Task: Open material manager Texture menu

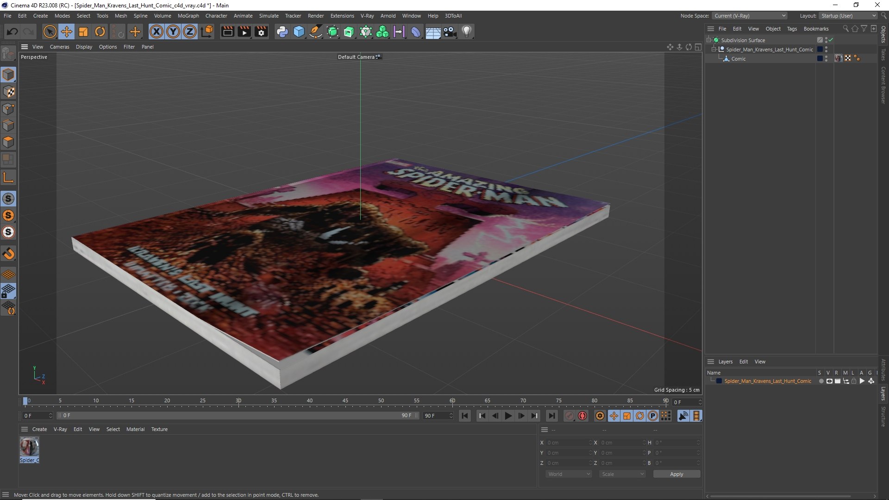Action: point(159,429)
